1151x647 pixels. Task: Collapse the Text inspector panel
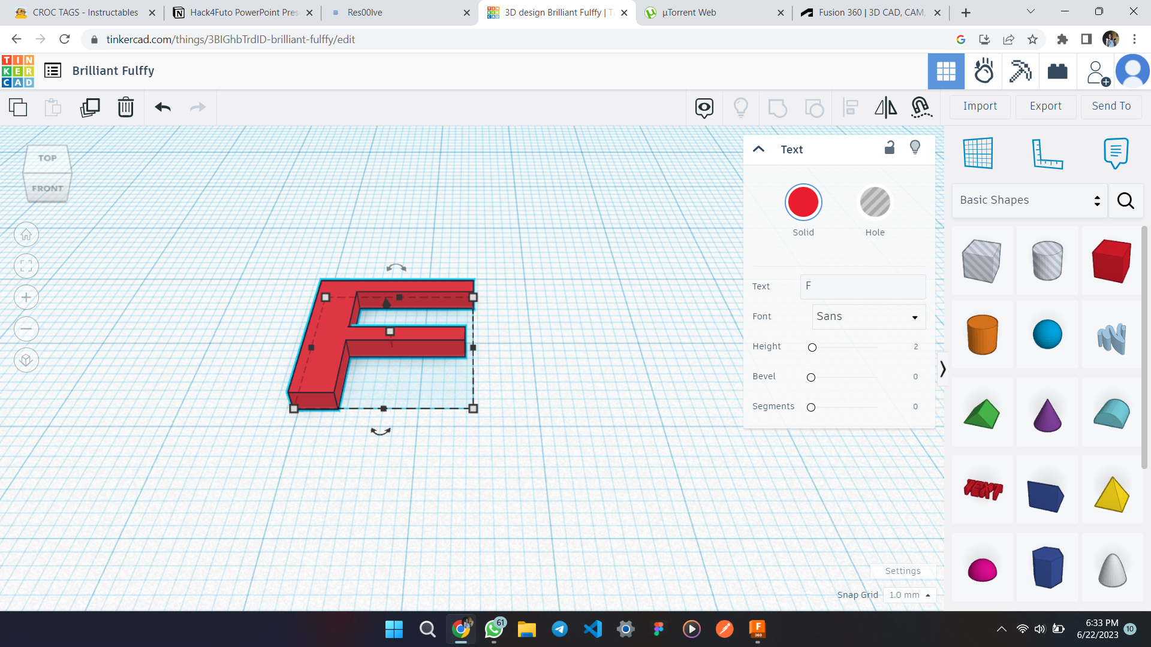click(x=758, y=149)
